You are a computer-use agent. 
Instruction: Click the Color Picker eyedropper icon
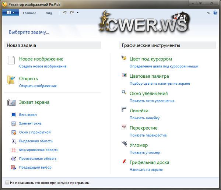pos(124,58)
